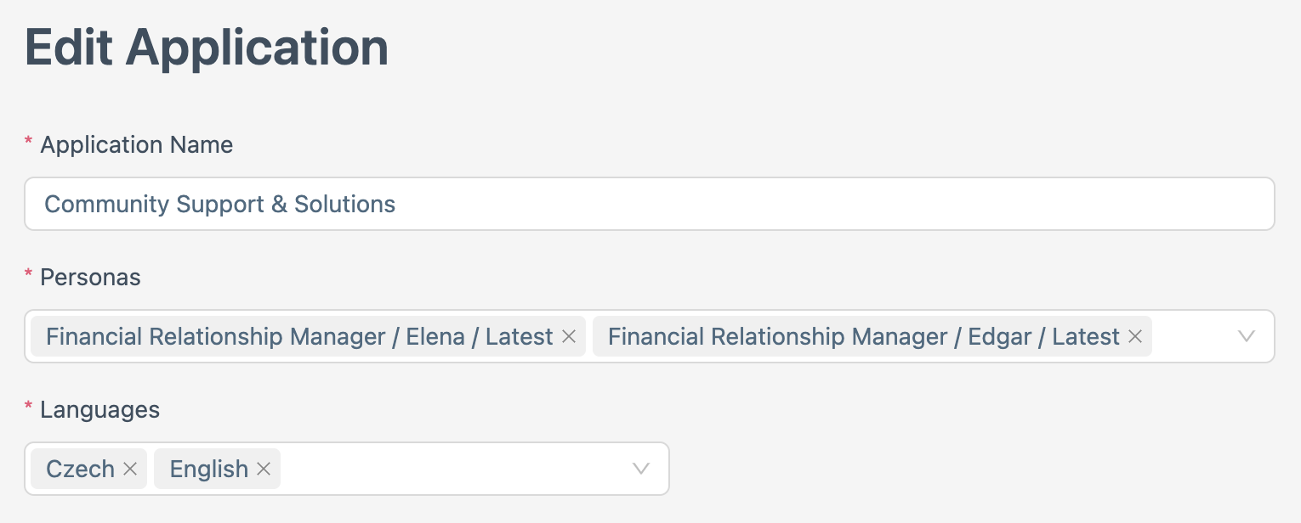Click the Czech tag label
The image size is (1301, 523).
coord(80,469)
